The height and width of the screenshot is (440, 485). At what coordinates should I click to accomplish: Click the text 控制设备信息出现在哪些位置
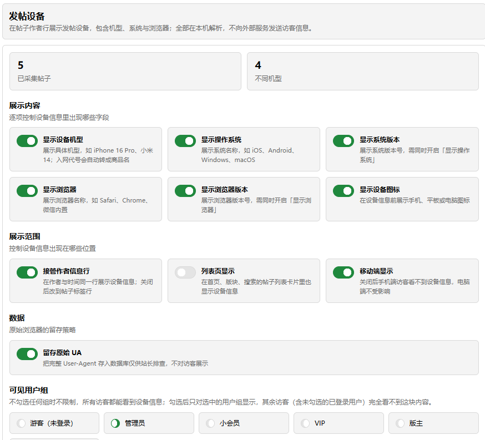(x=53, y=248)
